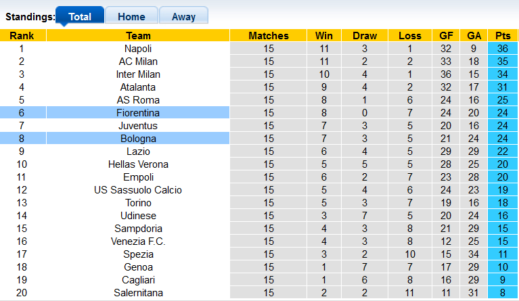Click Napoli's 36 points cell
Viewport: 519px width, 301px height.
click(x=503, y=49)
